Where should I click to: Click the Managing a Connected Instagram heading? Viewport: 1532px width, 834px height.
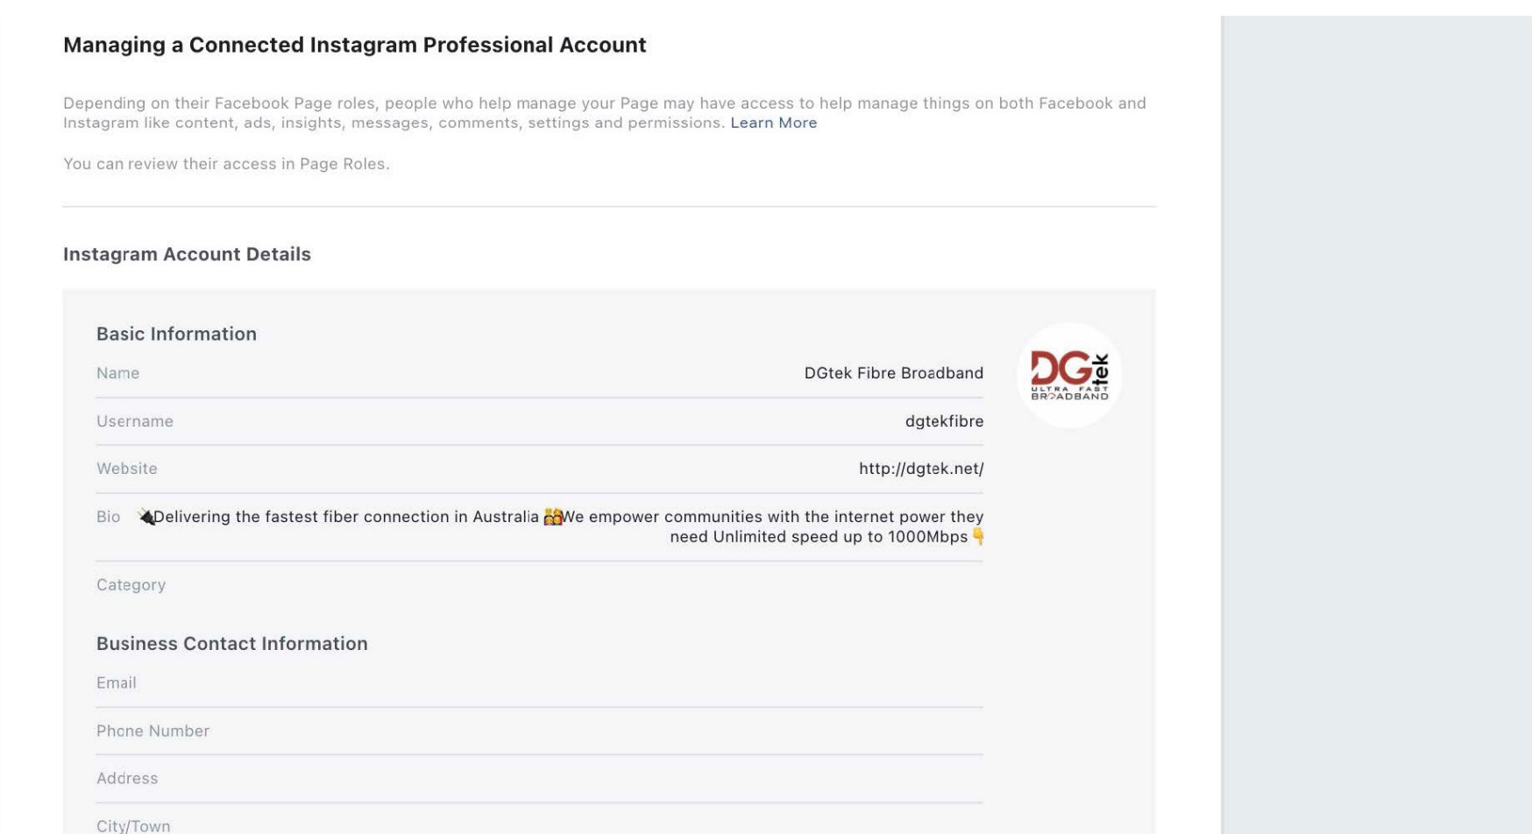pos(354,45)
